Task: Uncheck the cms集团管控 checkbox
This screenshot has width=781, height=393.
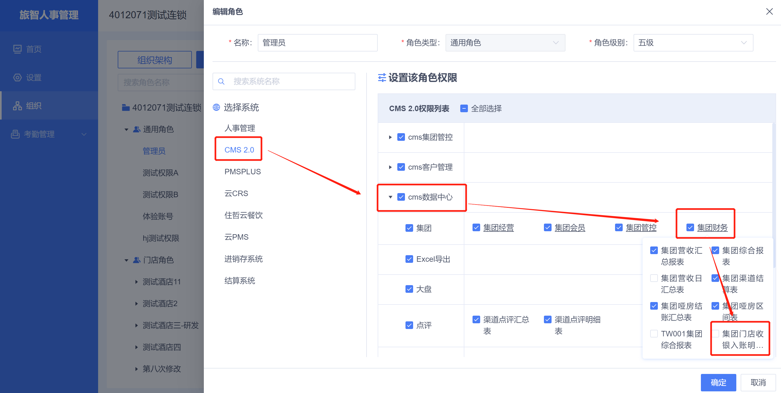Action: [x=401, y=137]
